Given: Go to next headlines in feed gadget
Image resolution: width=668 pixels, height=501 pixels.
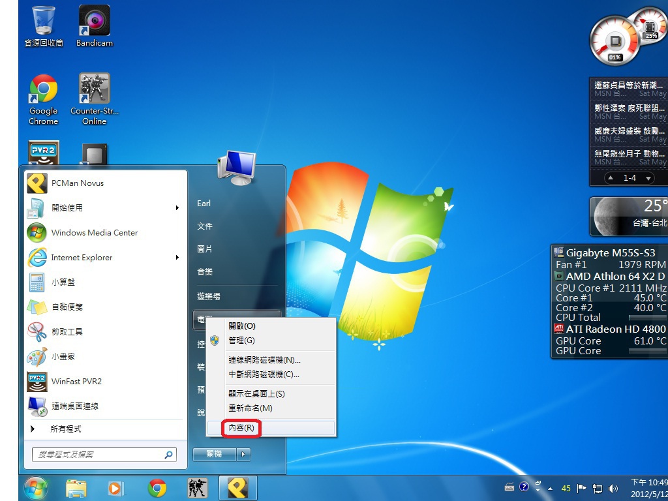Looking at the screenshot, I should [x=648, y=178].
